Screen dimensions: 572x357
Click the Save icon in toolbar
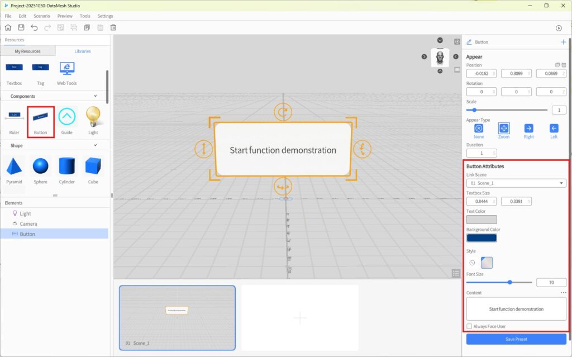click(x=21, y=27)
